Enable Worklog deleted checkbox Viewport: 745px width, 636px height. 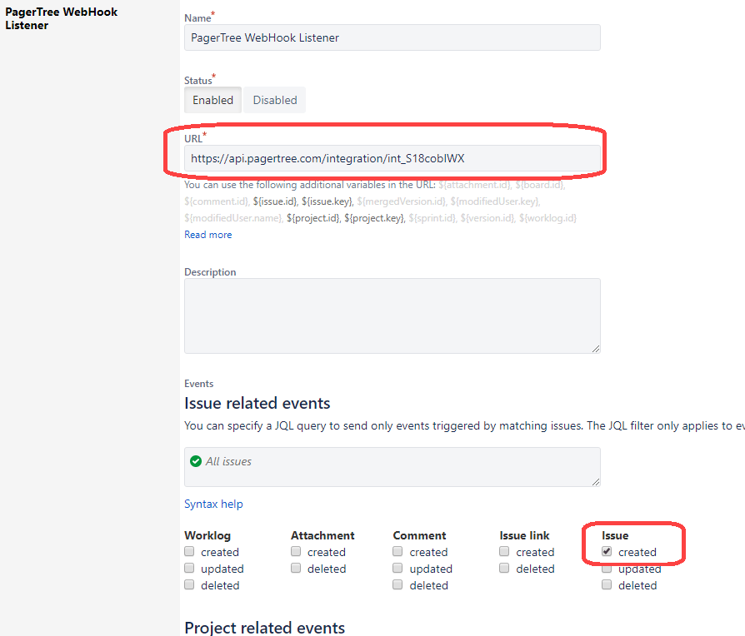pos(189,585)
